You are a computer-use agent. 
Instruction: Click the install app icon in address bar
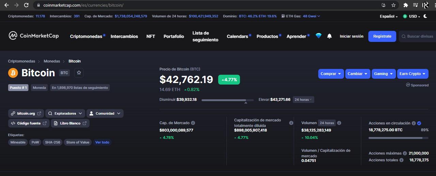point(384,5)
